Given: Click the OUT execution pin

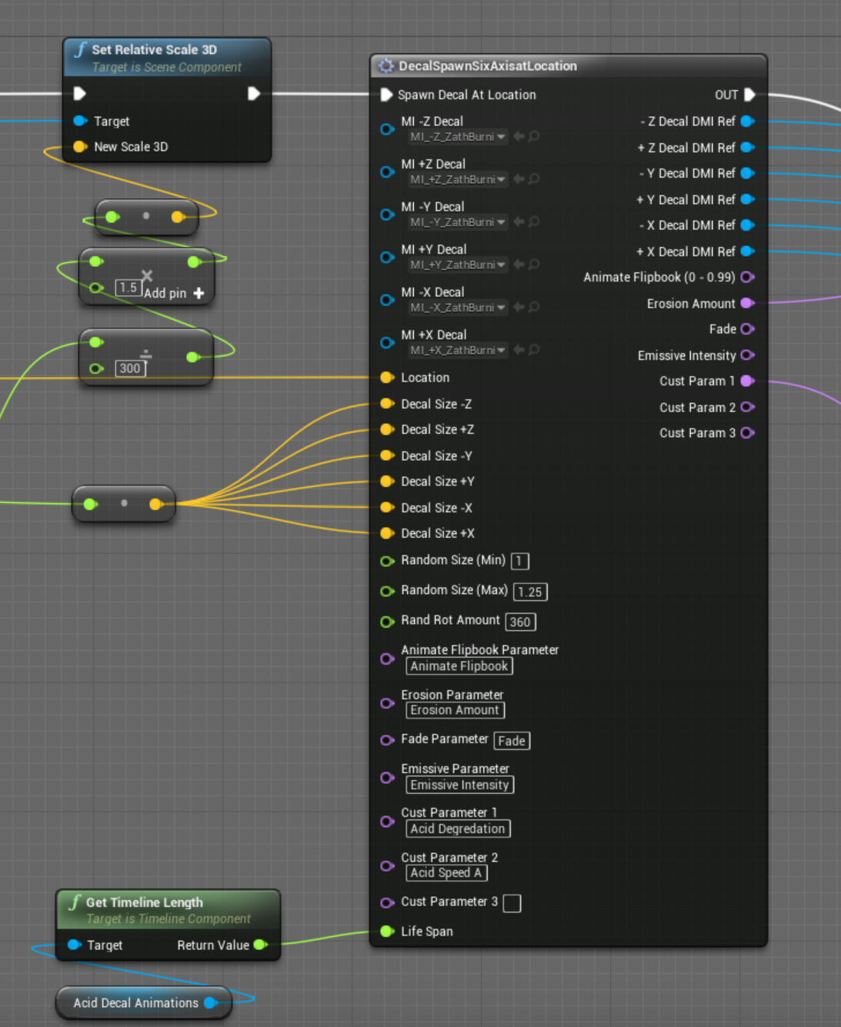Looking at the screenshot, I should tap(749, 95).
